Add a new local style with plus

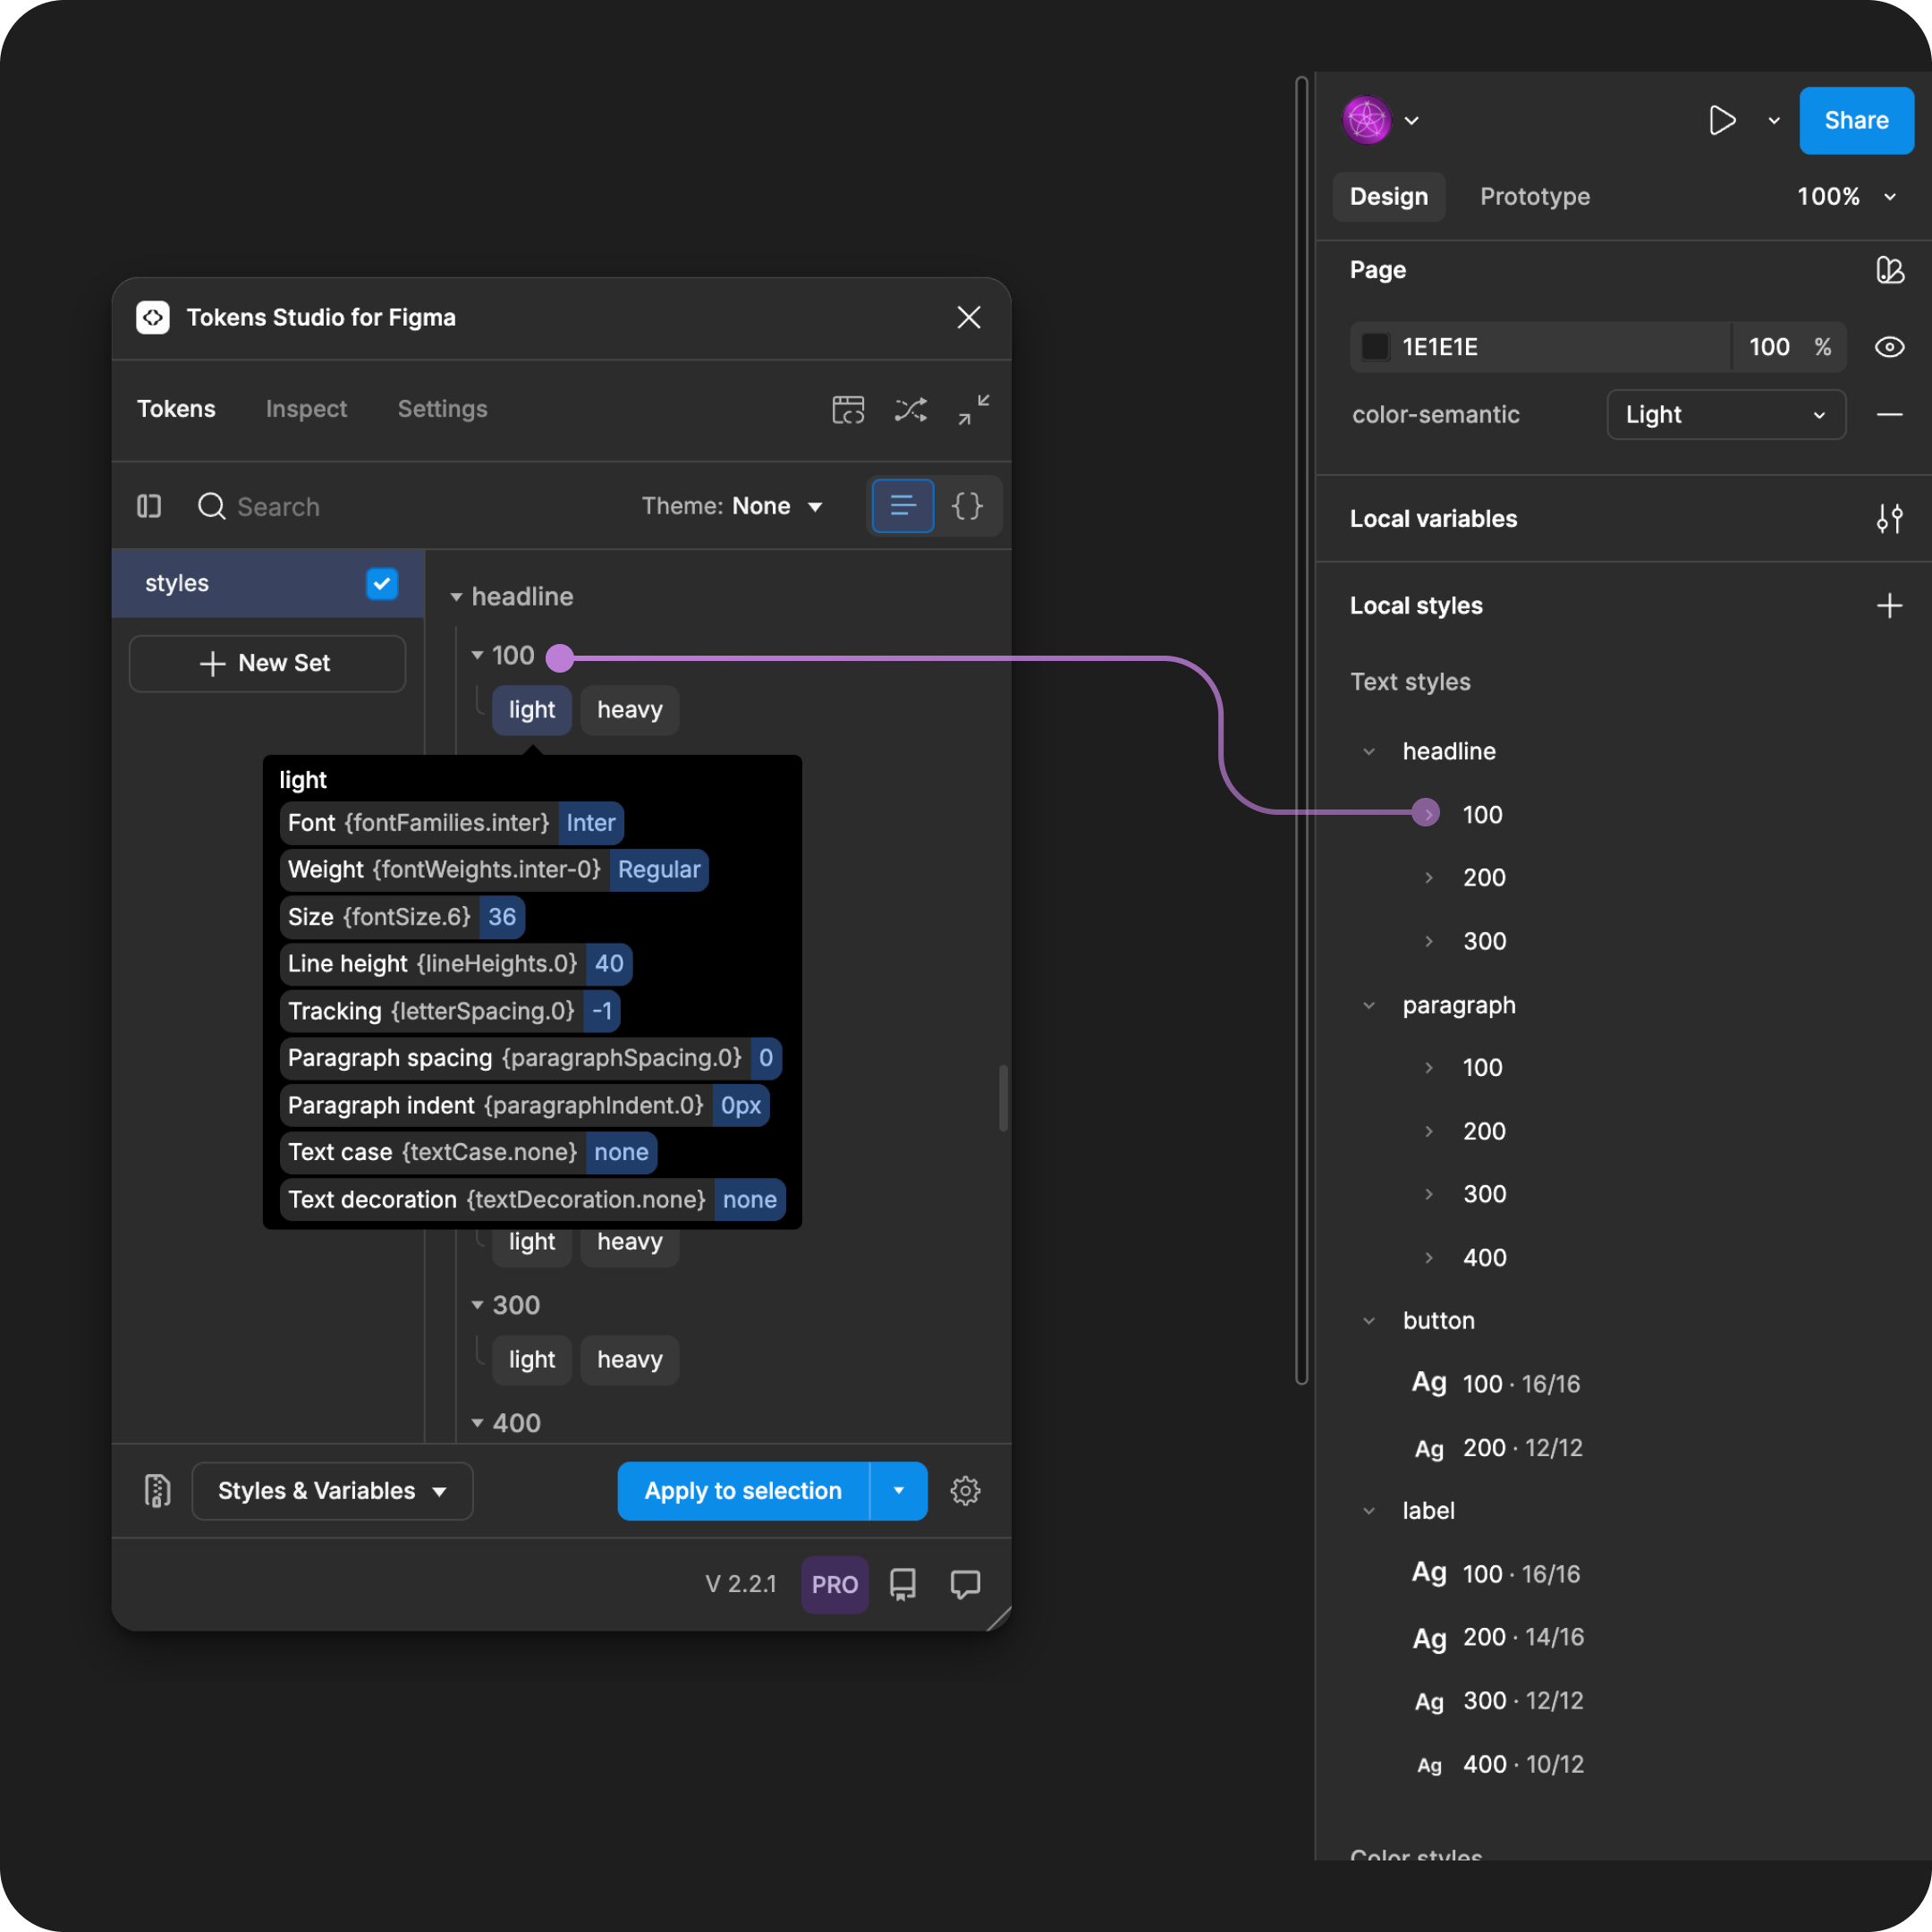click(x=1889, y=605)
